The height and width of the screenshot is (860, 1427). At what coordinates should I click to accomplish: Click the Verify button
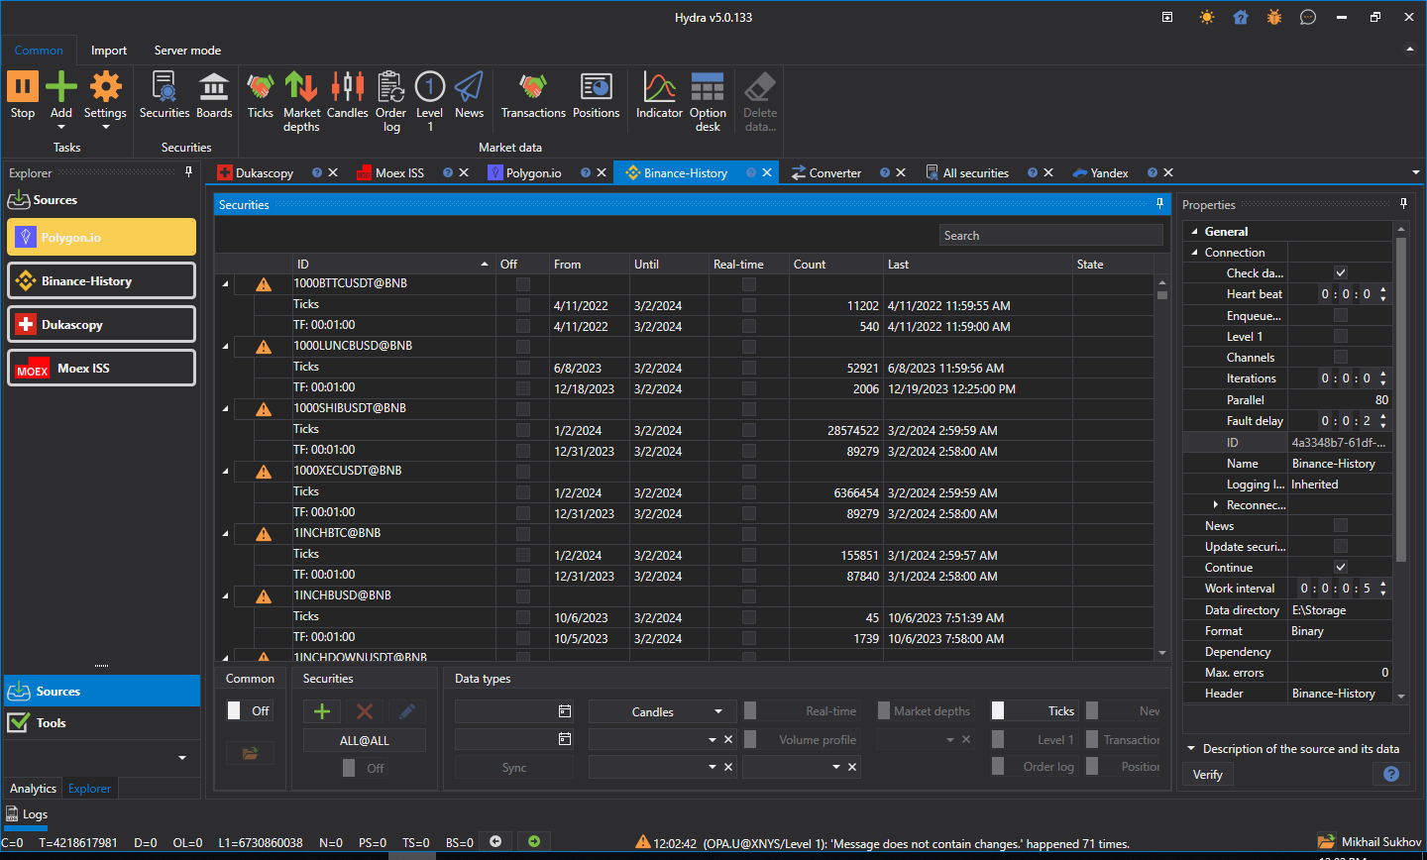click(x=1208, y=775)
